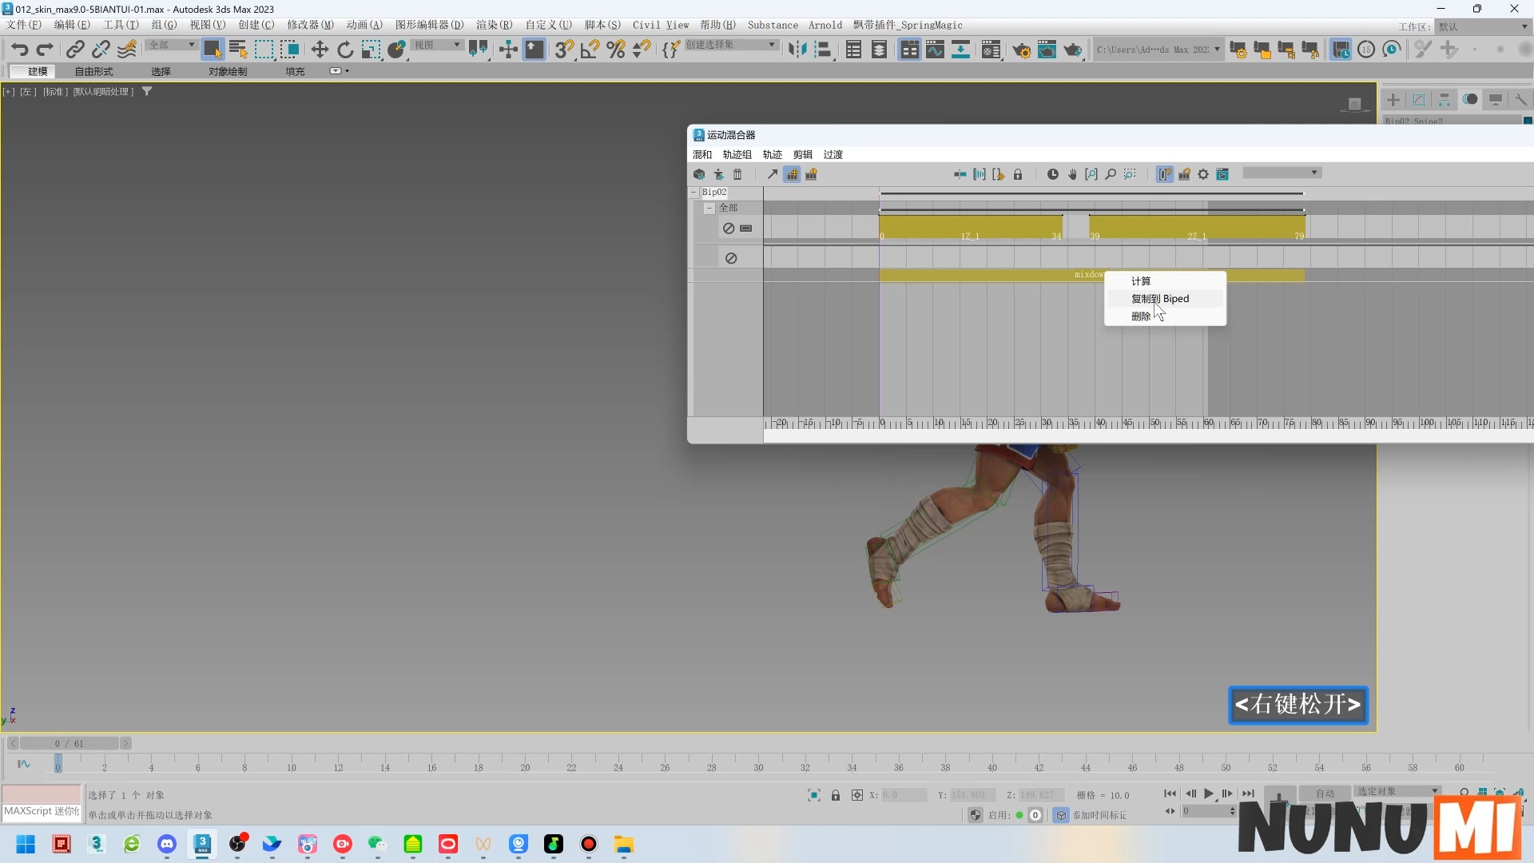Select the Rotate tool in main toolbar
Image resolution: width=1534 pixels, height=863 pixels.
(345, 50)
